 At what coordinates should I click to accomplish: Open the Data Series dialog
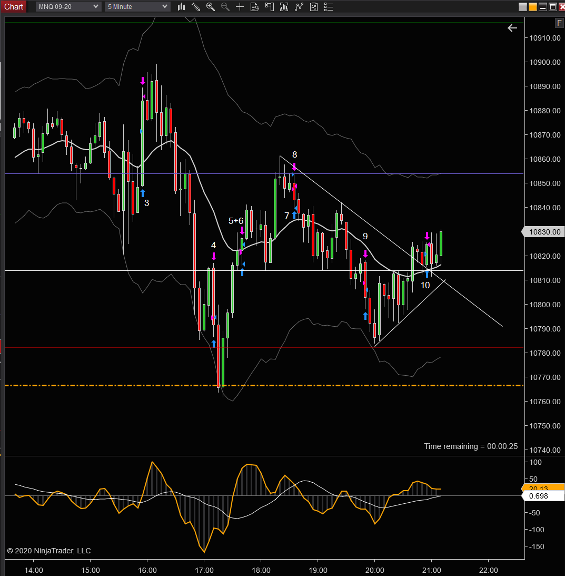(x=284, y=7)
